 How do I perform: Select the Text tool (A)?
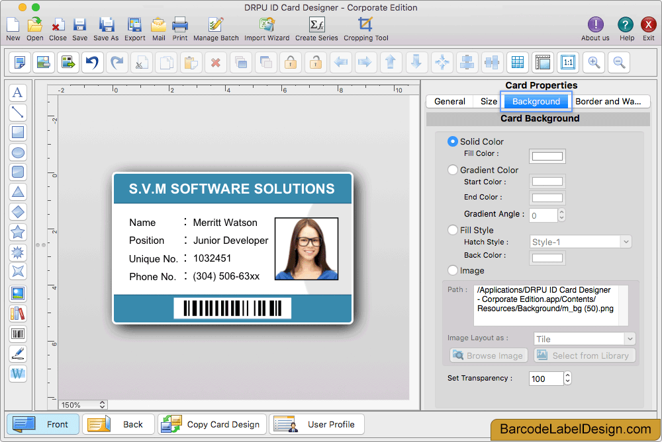(18, 92)
